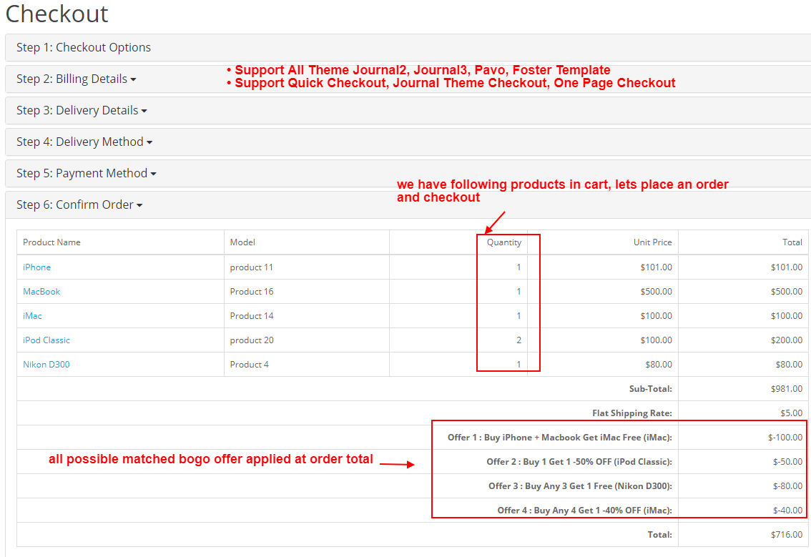Click the Unit Price column header
Screen dimensions: 811x557
pyautogui.click(x=653, y=242)
